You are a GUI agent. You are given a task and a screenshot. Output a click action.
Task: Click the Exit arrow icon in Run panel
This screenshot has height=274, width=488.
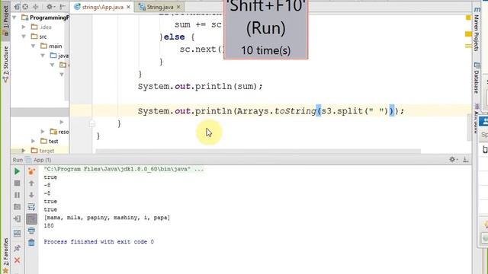click(x=17, y=218)
